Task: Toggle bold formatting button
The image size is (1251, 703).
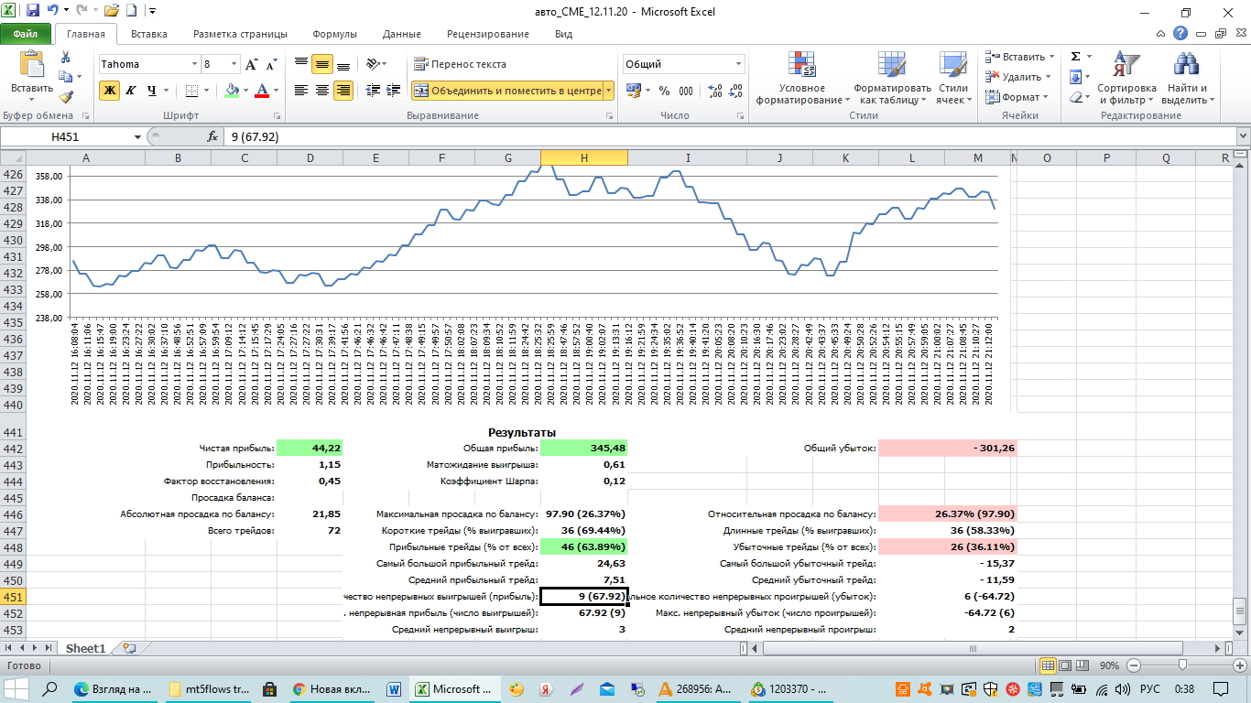Action: tap(110, 91)
